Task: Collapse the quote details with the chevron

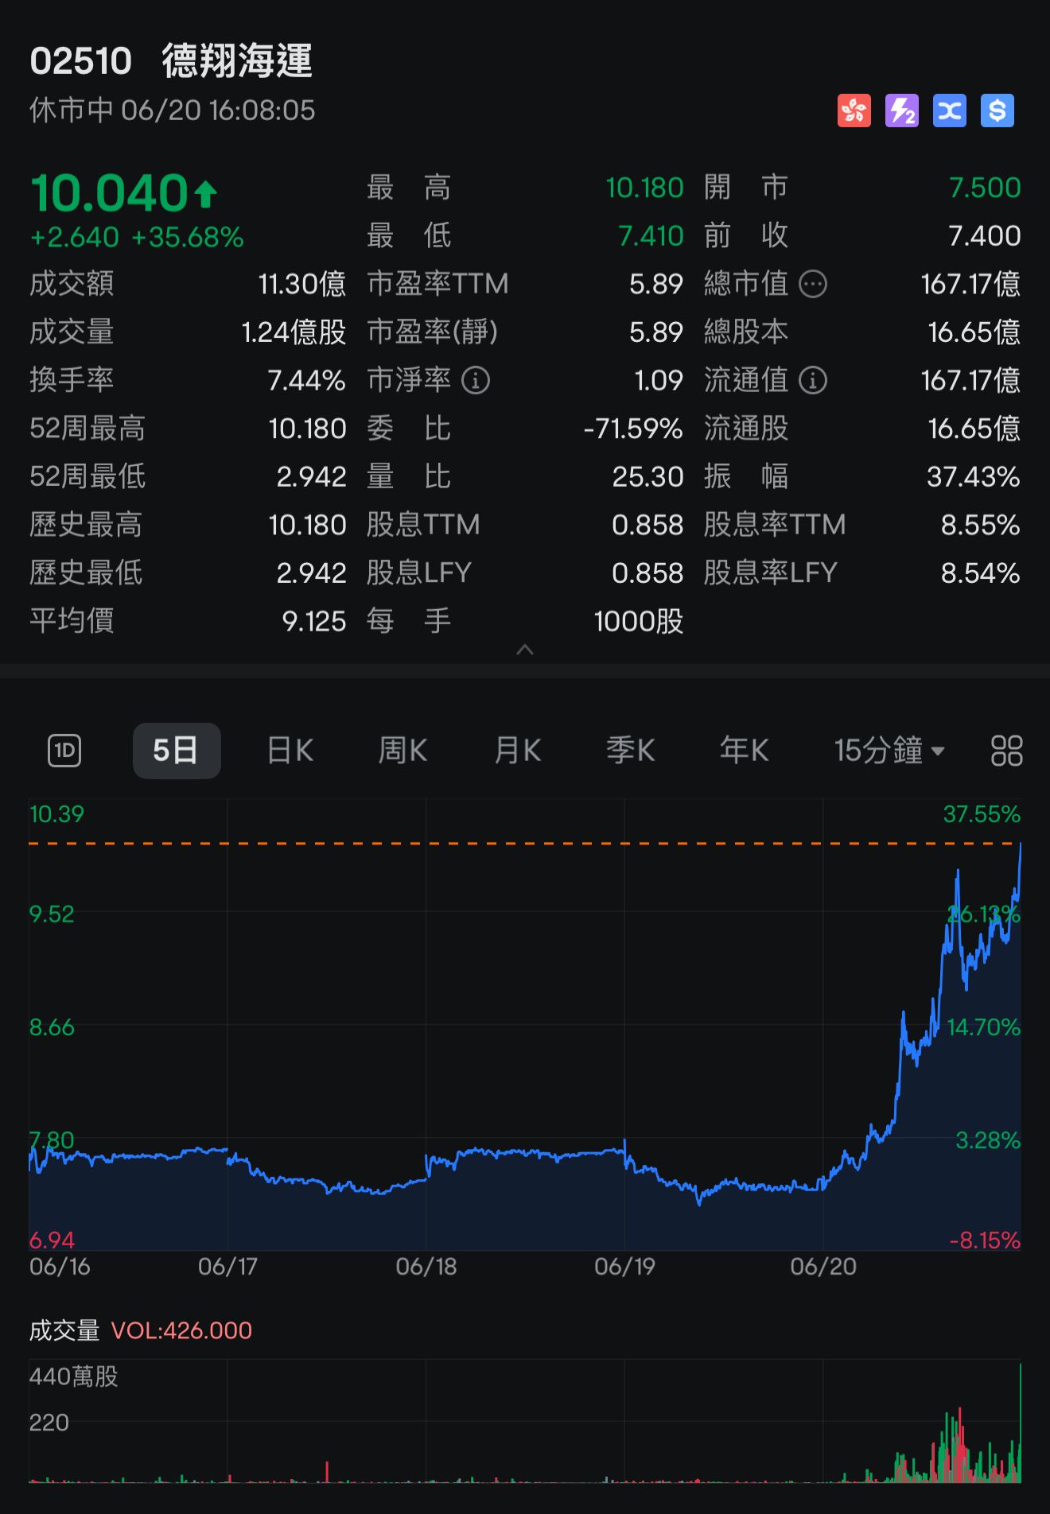Action: (525, 650)
